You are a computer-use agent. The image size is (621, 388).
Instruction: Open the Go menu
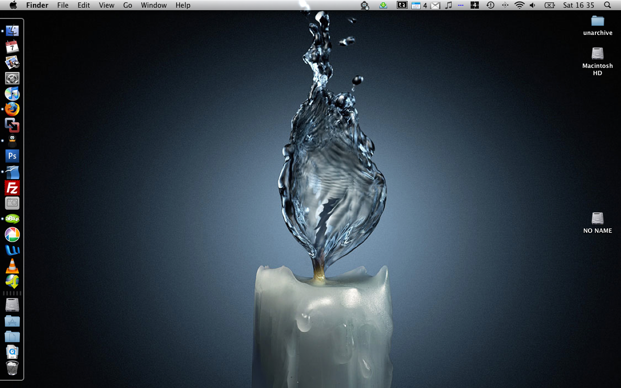pos(128,5)
